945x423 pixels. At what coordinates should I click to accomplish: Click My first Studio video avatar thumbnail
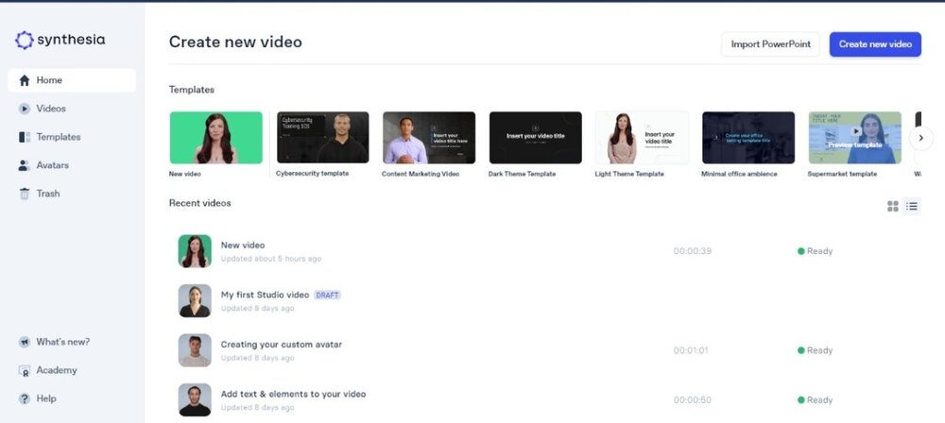click(x=195, y=300)
